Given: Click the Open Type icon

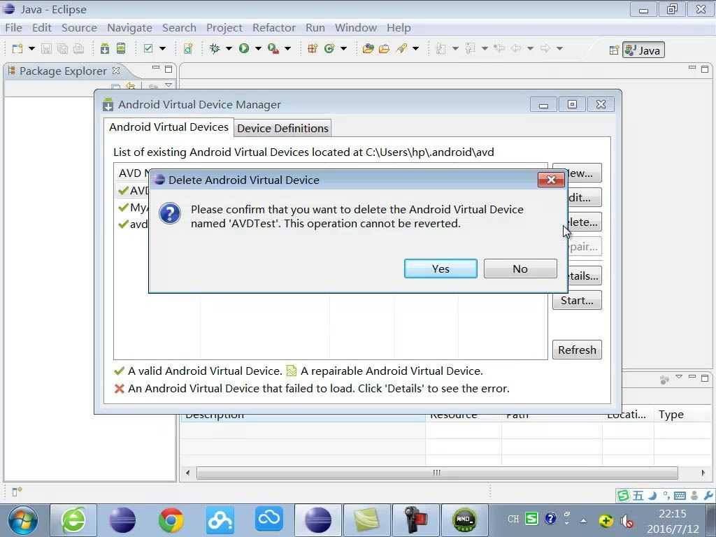Looking at the screenshot, I should (x=368, y=48).
